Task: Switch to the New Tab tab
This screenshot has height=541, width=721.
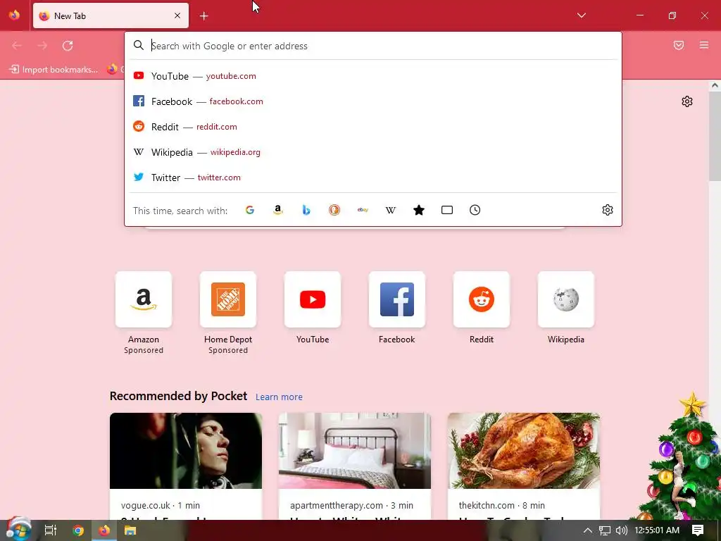Action: point(111,15)
